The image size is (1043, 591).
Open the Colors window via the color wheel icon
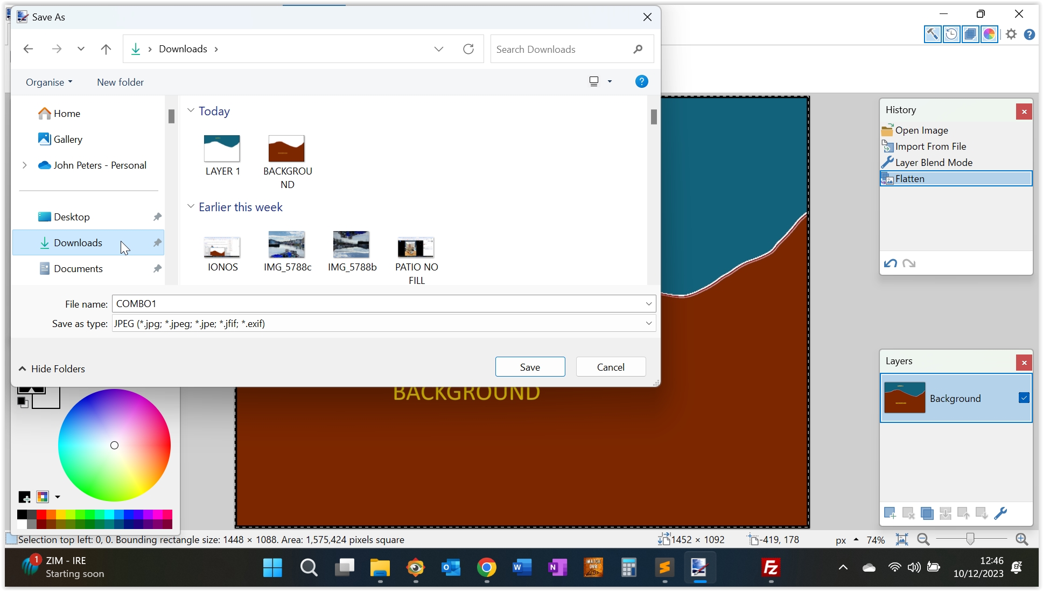[x=990, y=33]
